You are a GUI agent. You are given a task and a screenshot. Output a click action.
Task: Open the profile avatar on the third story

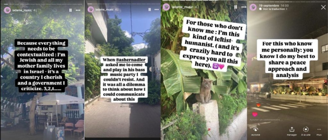pos(166,7)
